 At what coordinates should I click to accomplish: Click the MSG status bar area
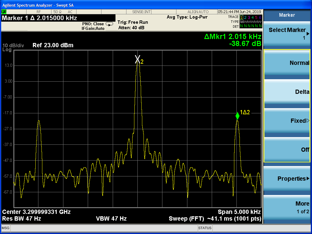[x=5, y=228]
